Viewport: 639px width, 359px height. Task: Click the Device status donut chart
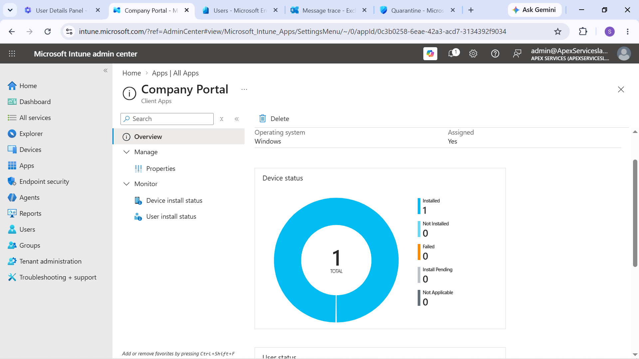click(x=336, y=260)
